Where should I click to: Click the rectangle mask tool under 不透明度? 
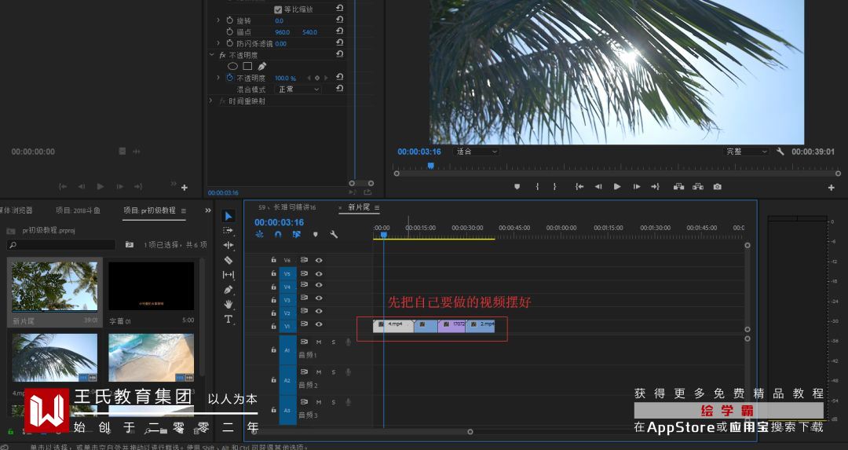(x=247, y=66)
